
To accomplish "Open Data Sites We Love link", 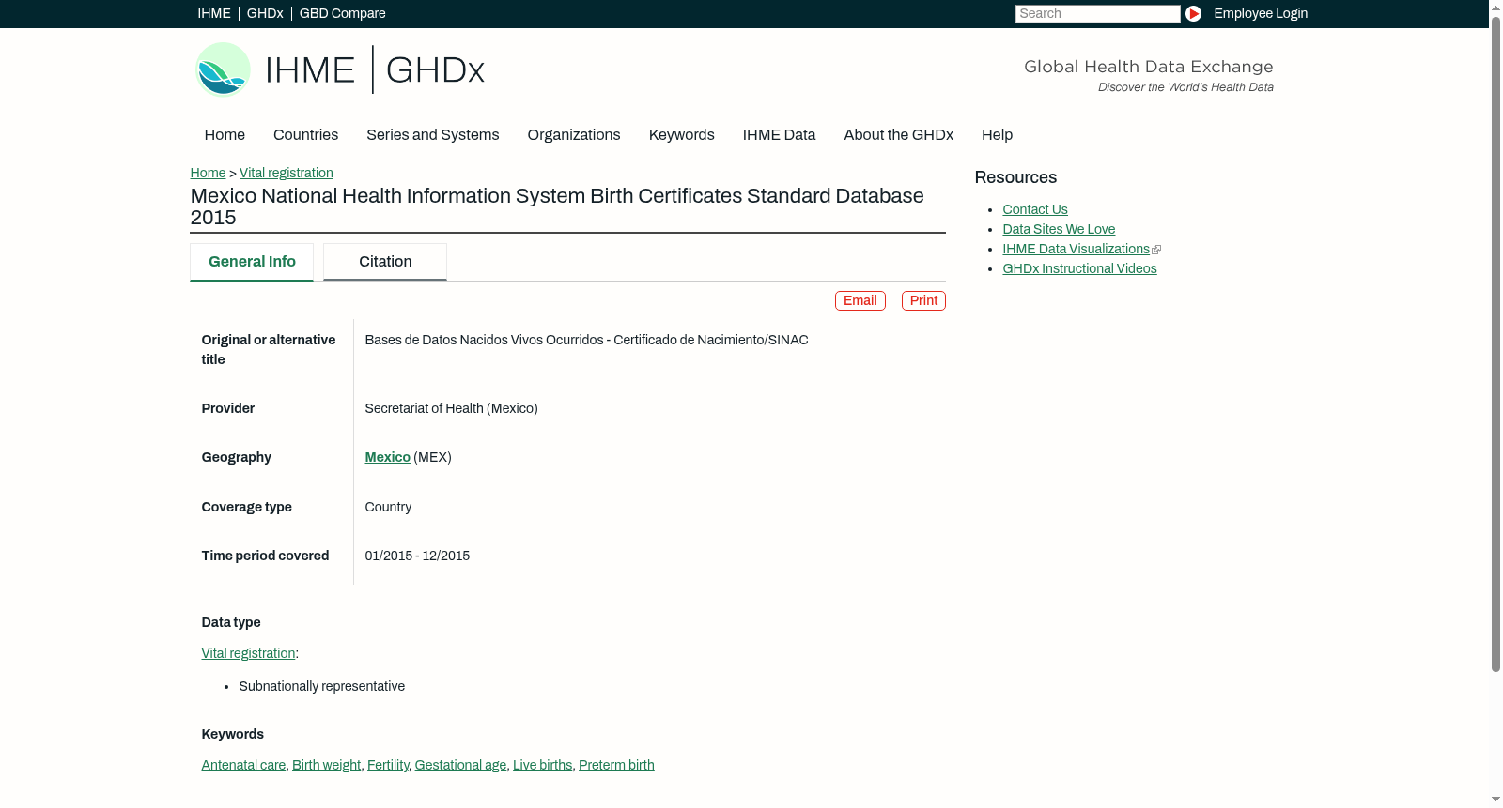I will point(1059,229).
